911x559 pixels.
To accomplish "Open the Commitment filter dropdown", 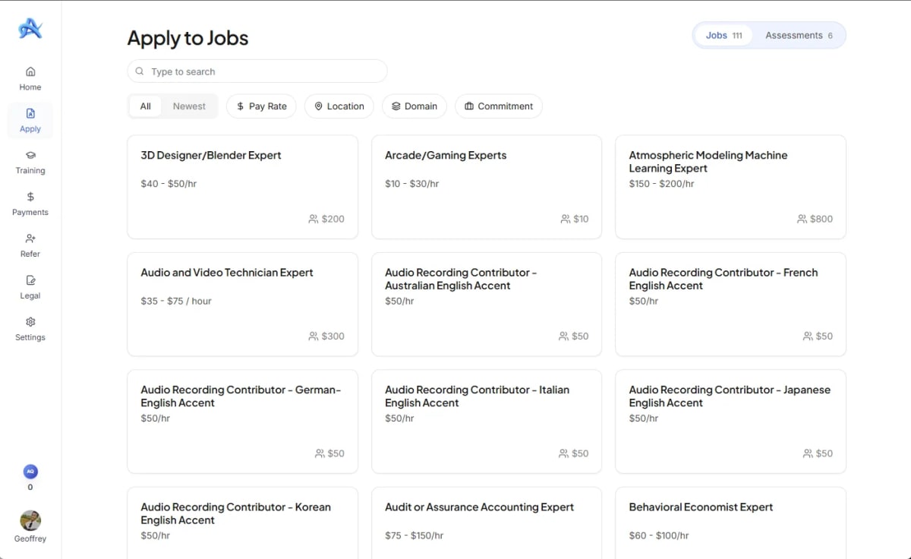I will (499, 106).
